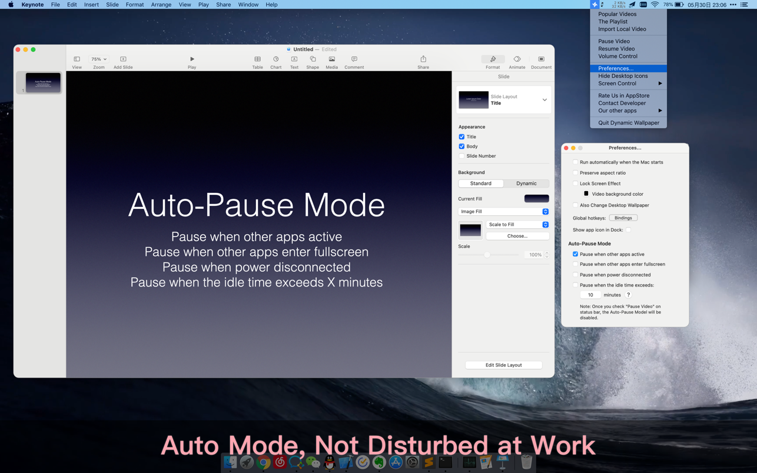Uncheck Pause when other apps active
This screenshot has height=473, width=757.
[575, 254]
